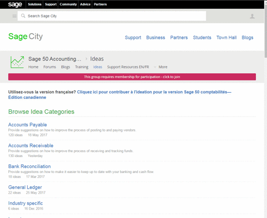Click the '22 ideas' count text

point(14,192)
